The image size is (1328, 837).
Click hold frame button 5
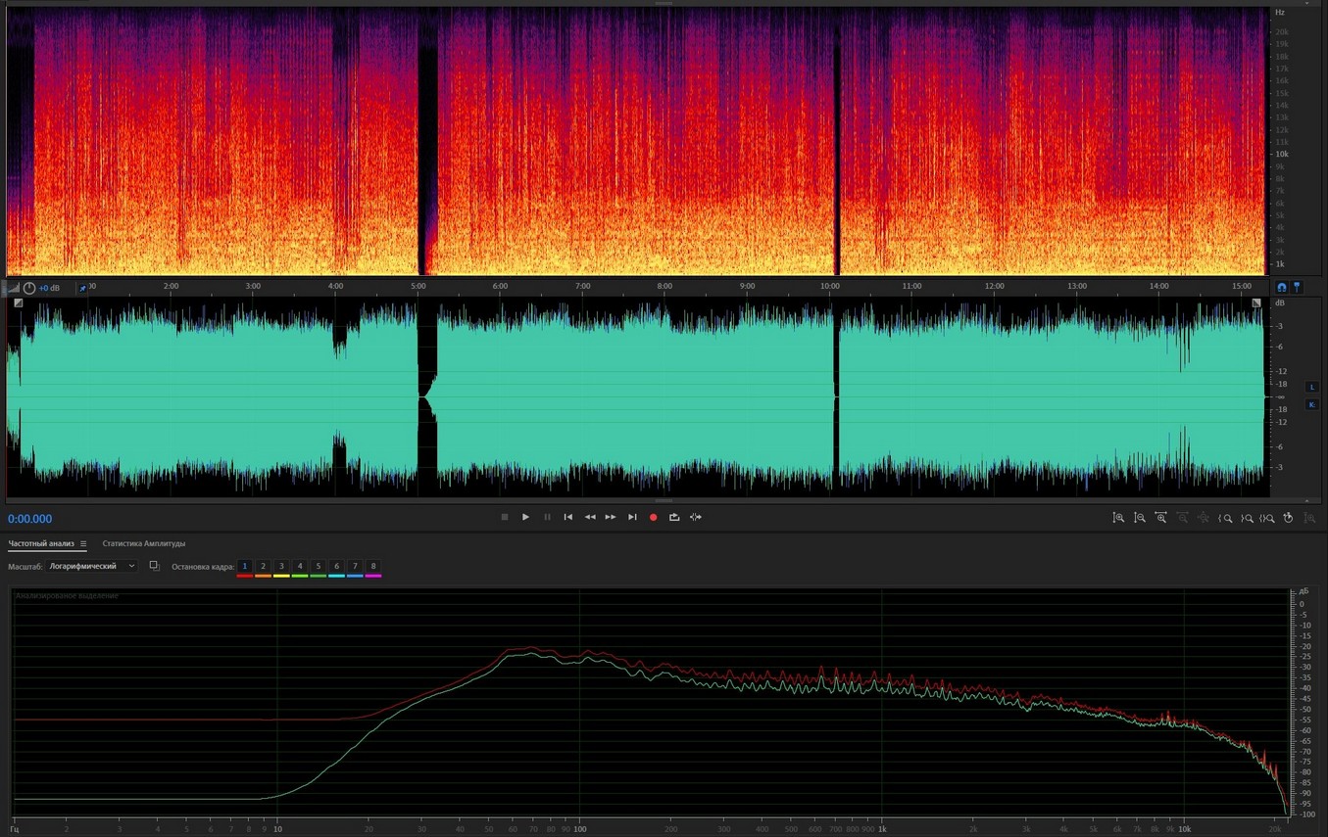pos(318,567)
